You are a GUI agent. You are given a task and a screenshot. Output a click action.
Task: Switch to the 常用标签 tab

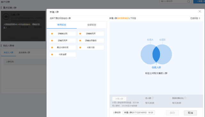click(x=62, y=25)
